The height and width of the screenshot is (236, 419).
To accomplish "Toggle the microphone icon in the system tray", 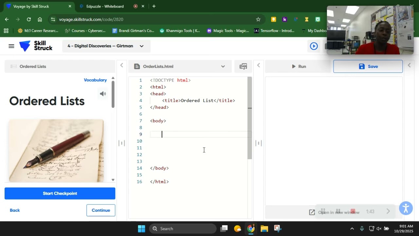I will (362, 228).
